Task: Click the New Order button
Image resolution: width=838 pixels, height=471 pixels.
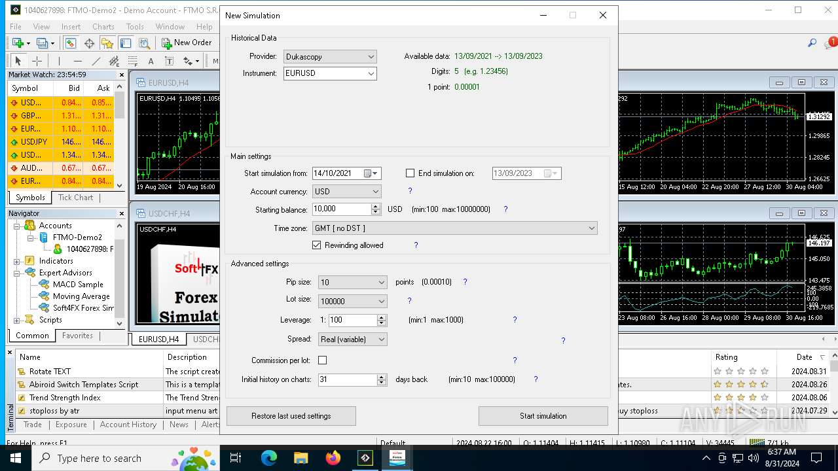Action: 187,43
